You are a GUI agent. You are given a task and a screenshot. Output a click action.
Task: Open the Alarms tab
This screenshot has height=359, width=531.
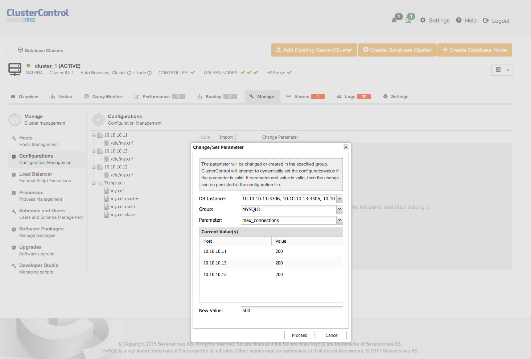tap(305, 97)
